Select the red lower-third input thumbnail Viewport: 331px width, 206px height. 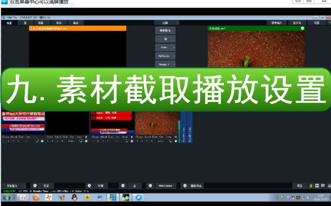point(112,123)
